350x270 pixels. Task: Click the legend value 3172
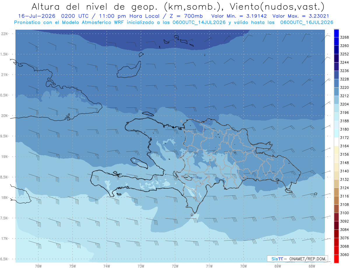pyautogui.click(x=344, y=137)
